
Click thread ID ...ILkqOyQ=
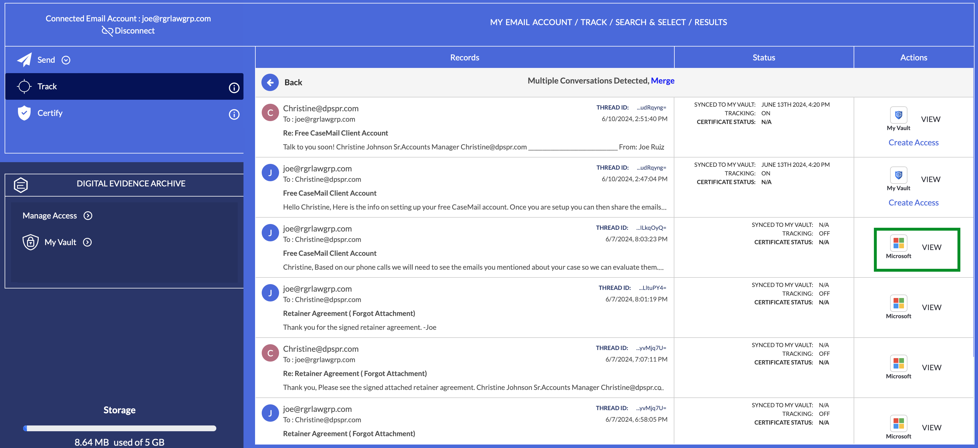(651, 227)
